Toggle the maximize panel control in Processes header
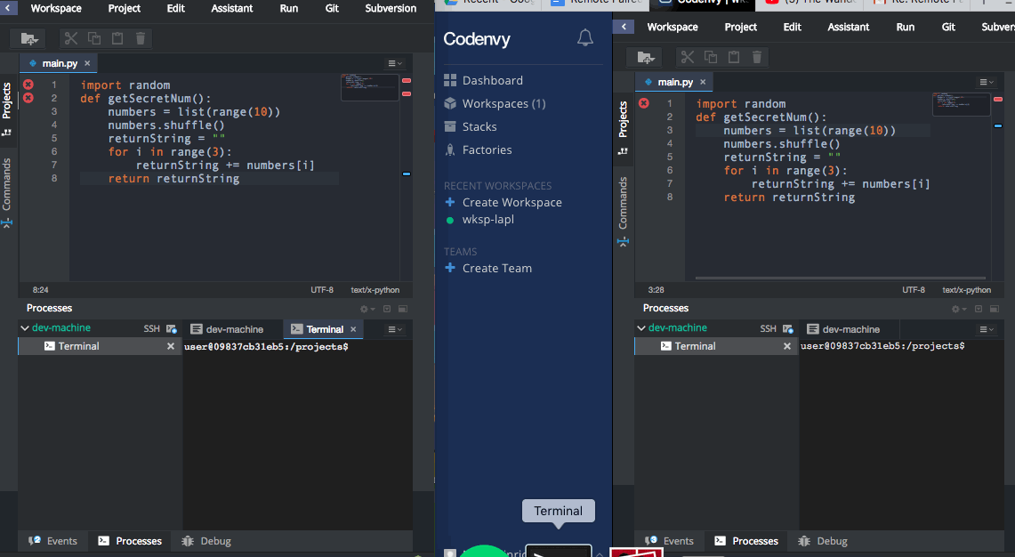 coord(402,308)
